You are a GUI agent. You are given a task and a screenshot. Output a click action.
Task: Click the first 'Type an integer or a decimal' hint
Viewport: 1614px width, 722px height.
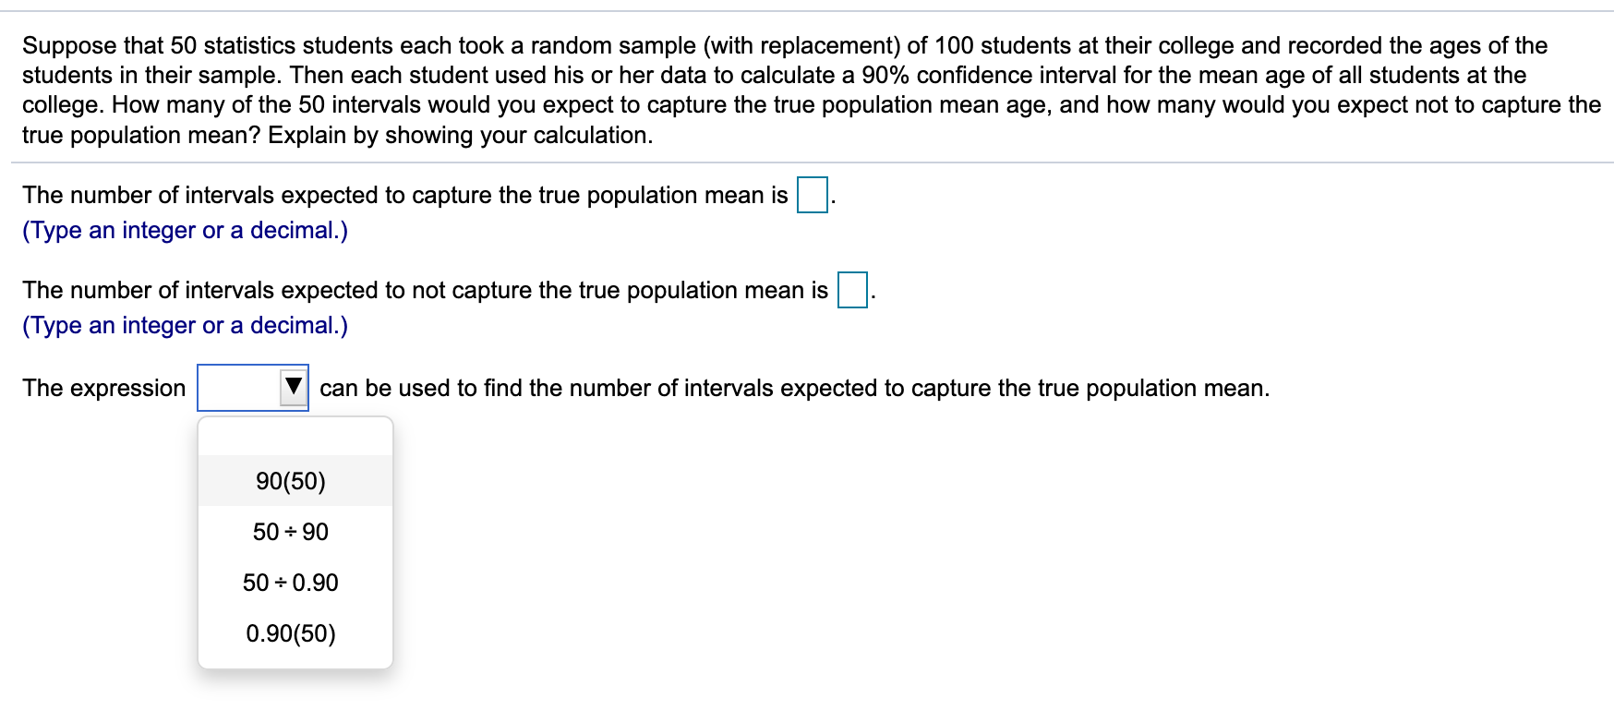185,230
